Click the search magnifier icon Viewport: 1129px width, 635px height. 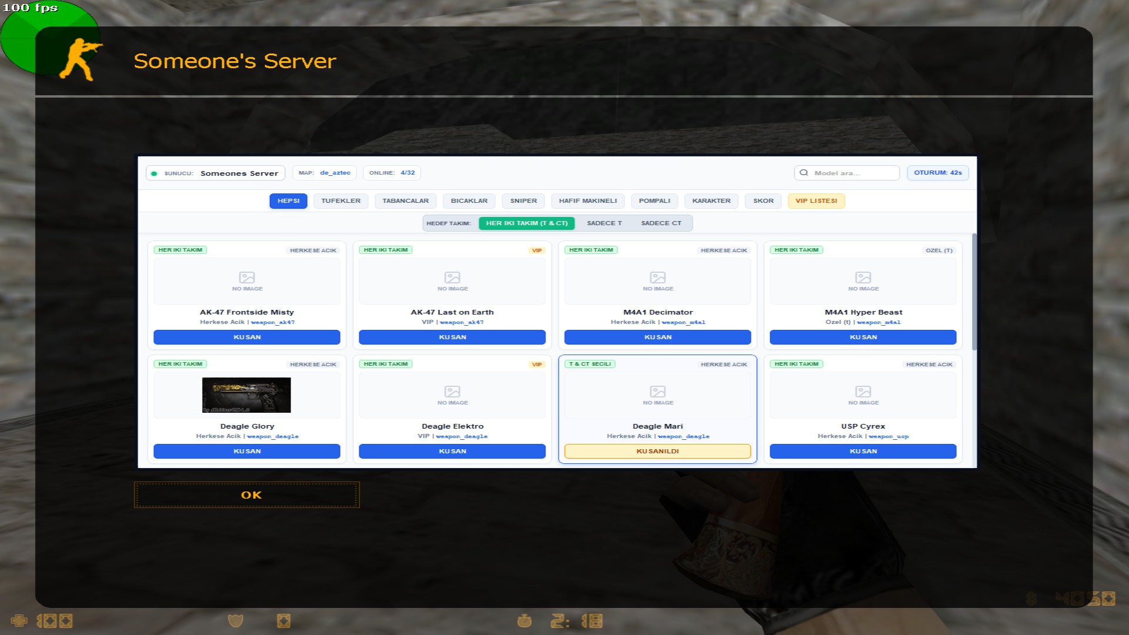click(804, 173)
